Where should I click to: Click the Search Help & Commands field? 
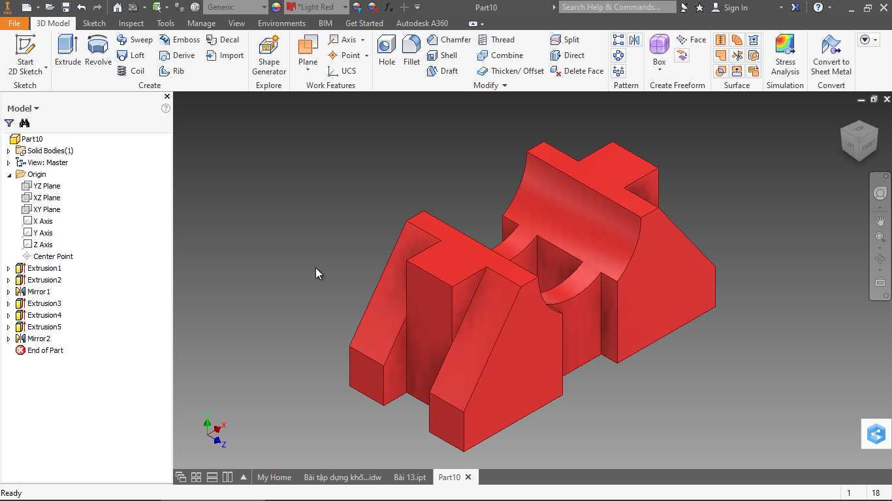(x=617, y=7)
